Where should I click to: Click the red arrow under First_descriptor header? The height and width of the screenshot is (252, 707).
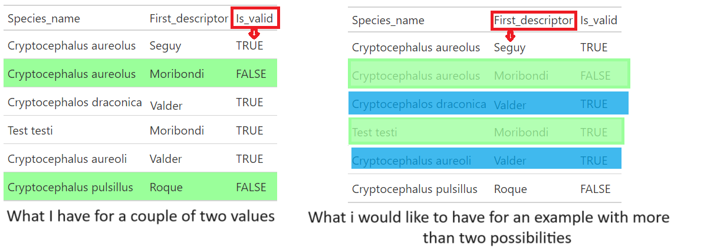click(509, 36)
